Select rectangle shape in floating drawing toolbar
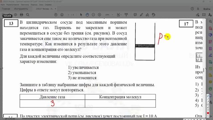 [x=208, y=104]
